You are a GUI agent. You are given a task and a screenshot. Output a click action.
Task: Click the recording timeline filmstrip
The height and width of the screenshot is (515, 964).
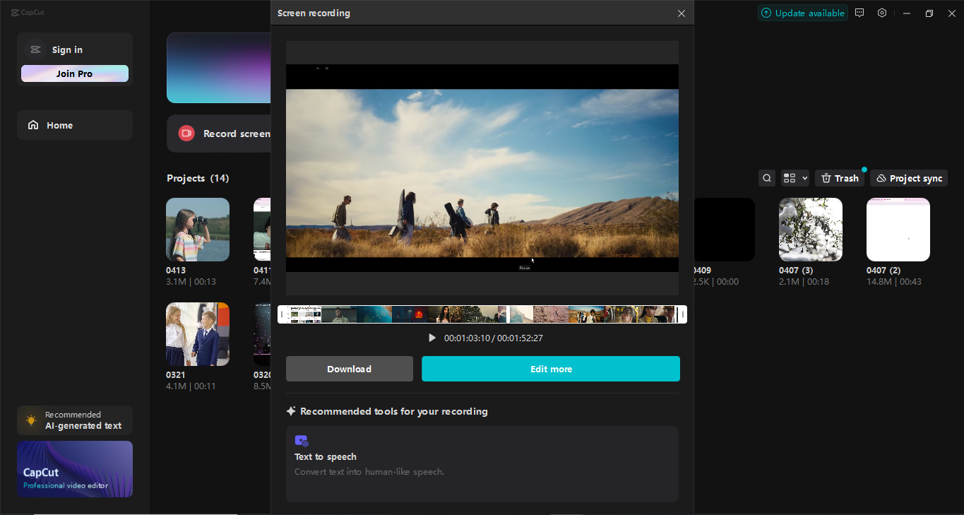click(482, 314)
